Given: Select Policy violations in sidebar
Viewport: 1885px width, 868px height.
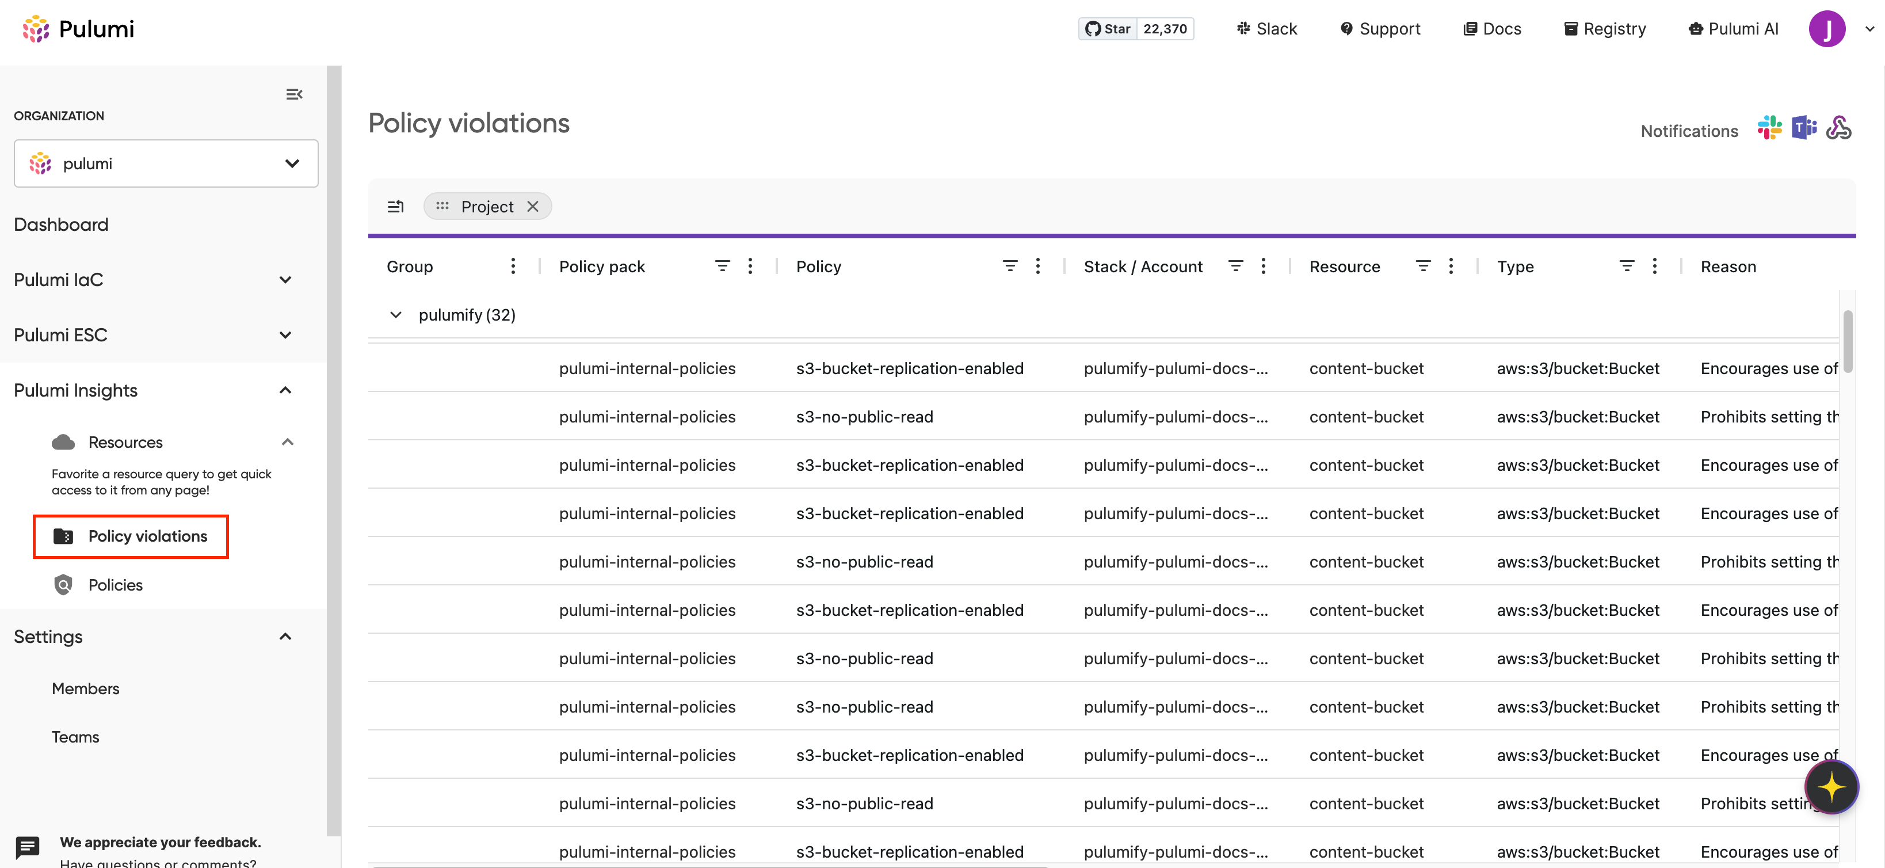Looking at the screenshot, I should tap(131, 536).
